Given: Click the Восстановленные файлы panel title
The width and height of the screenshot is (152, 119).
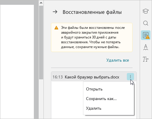Looking at the screenshot, I should [x=92, y=12].
